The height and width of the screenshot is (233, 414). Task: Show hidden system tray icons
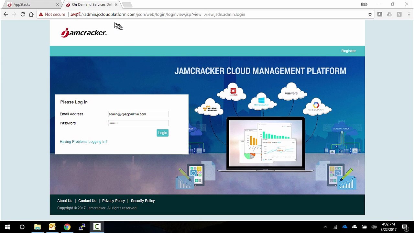(325, 227)
